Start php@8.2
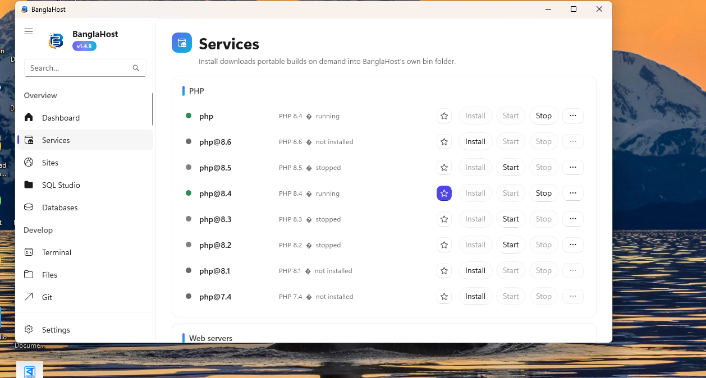706x378 pixels. pos(511,245)
